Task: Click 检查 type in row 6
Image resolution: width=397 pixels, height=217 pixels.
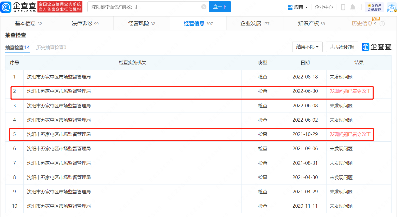Action: point(263,149)
